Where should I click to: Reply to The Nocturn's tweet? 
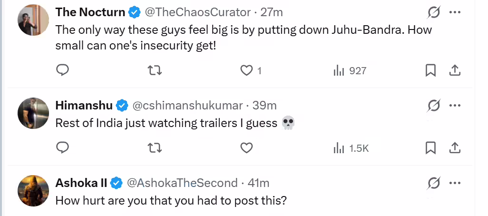pyautogui.click(x=63, y=70)
